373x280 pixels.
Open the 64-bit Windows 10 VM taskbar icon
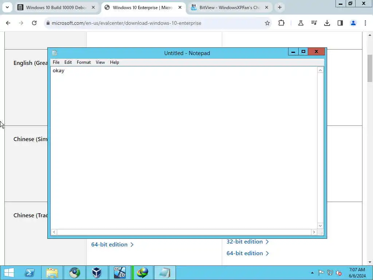click(x=119, y=273)
